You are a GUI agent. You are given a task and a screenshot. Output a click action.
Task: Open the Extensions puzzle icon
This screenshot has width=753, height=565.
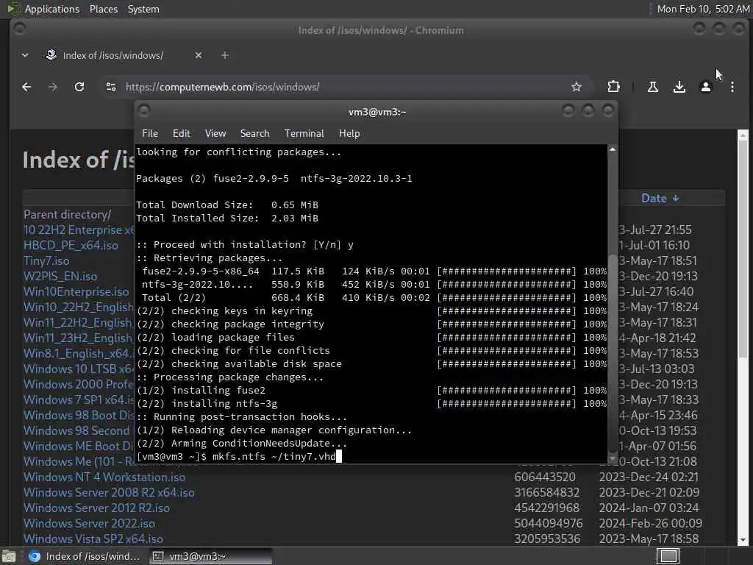pos(613,87)
